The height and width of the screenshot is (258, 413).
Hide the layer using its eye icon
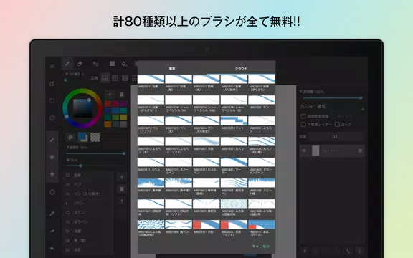(x=304, y=150)
